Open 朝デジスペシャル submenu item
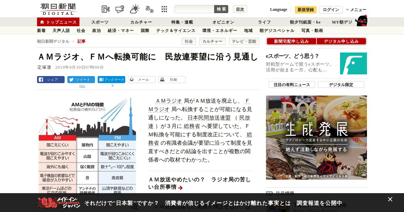The image size is (404, 212). click(x=277, y=31)
